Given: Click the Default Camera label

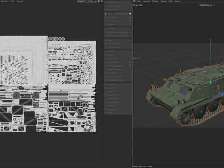Looking at the screenshot, I should coord(206,5).
